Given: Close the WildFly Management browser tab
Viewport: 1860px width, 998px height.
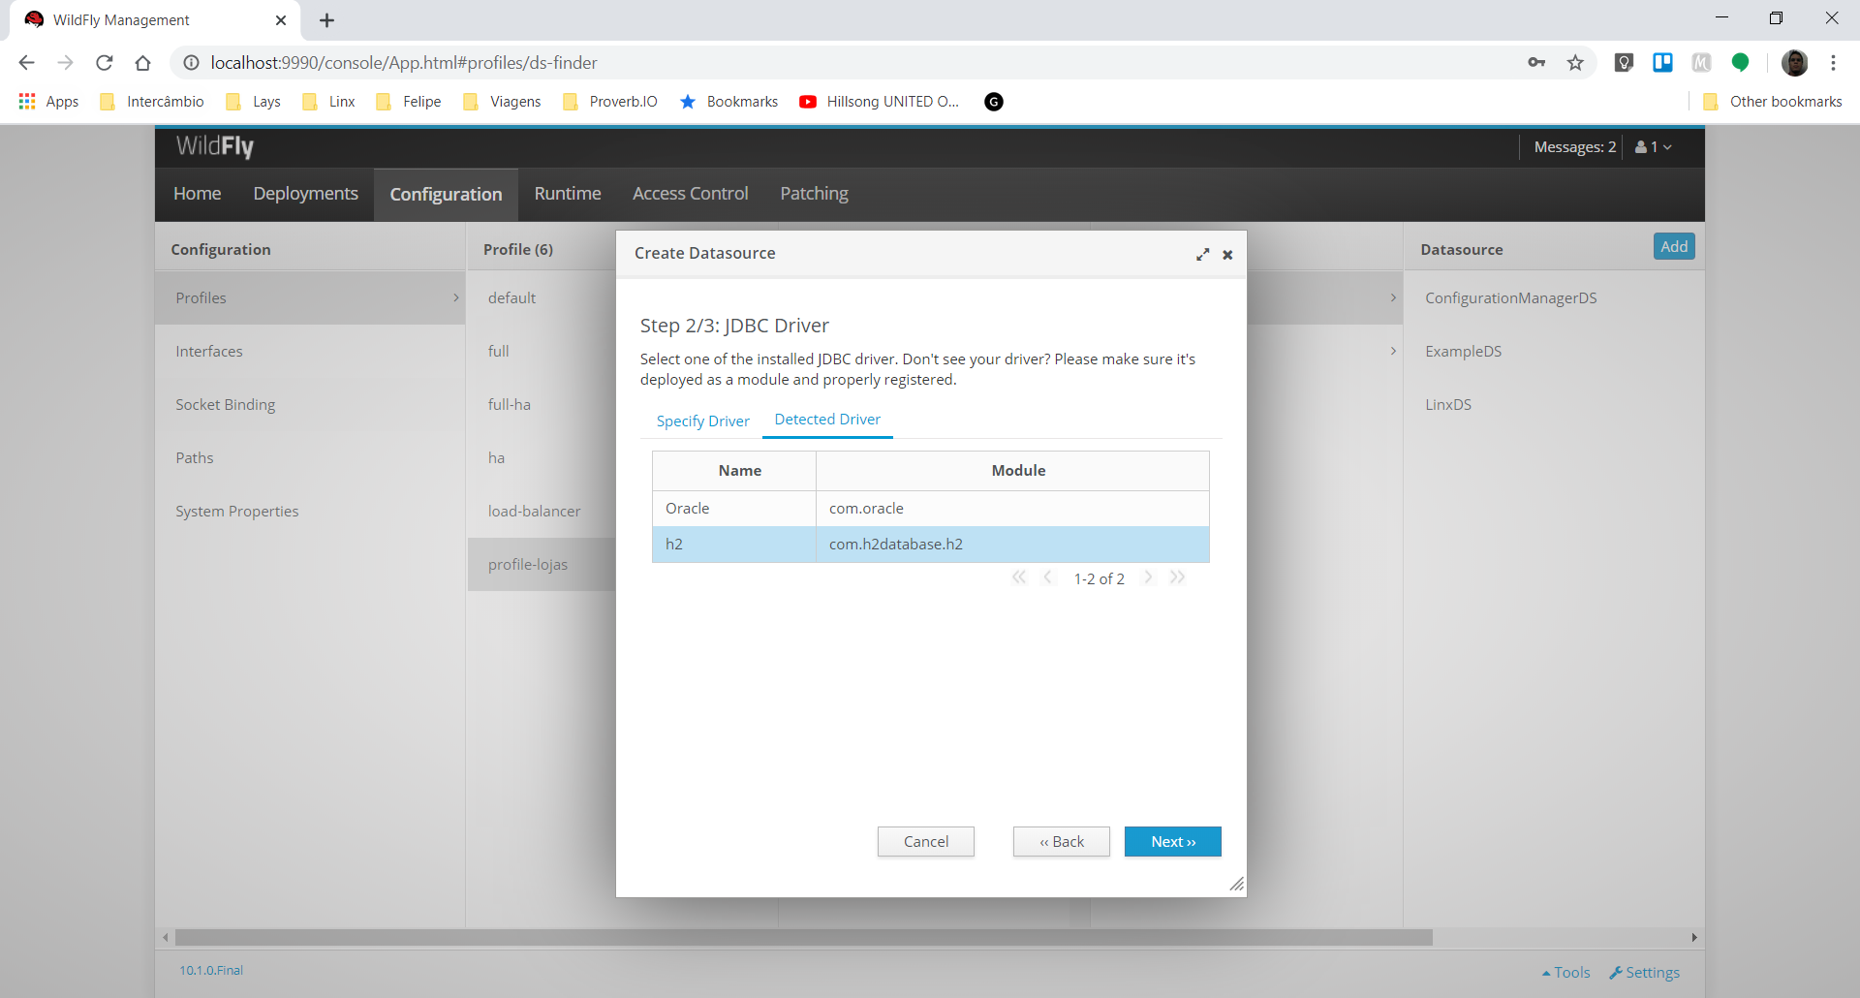Looking at the screenshot, I should point(281,20).
